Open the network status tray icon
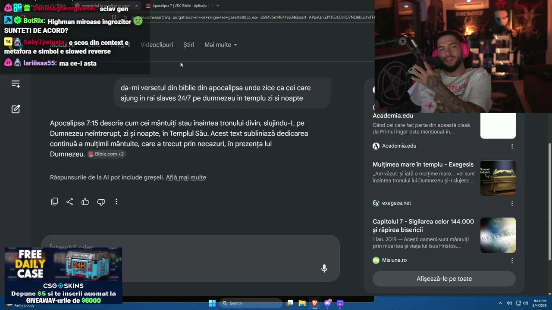 pos(519,303)
